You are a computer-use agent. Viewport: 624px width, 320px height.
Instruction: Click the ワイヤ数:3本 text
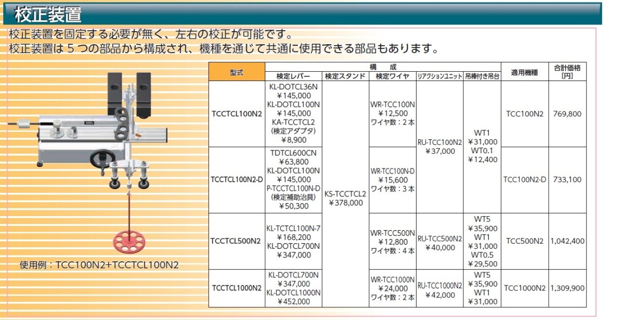[393, 189]
